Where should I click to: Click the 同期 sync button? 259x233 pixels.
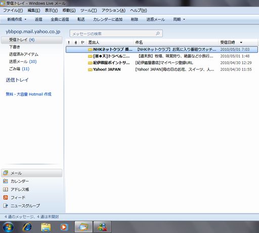(x=177, y=19)
